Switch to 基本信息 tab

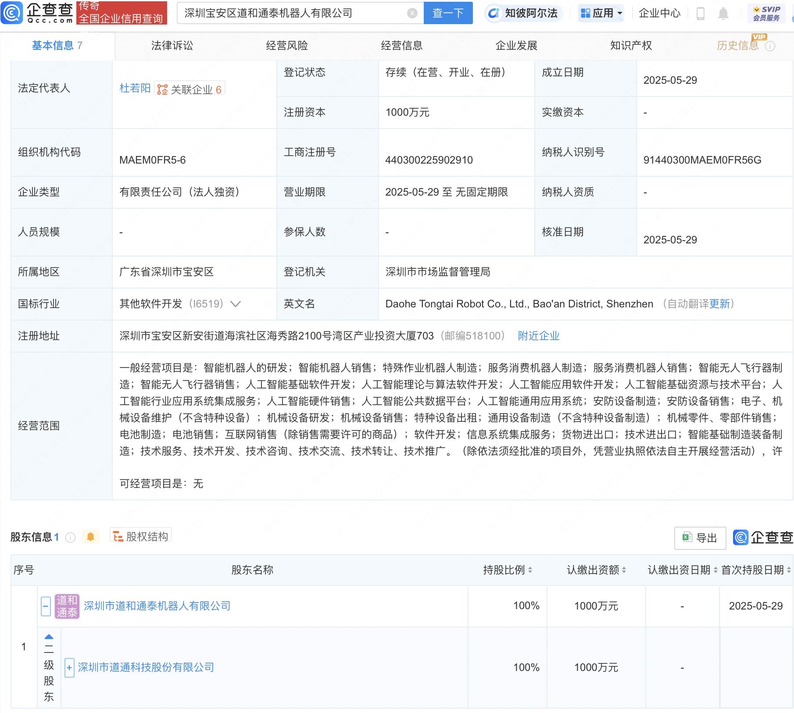pos(57,46)
